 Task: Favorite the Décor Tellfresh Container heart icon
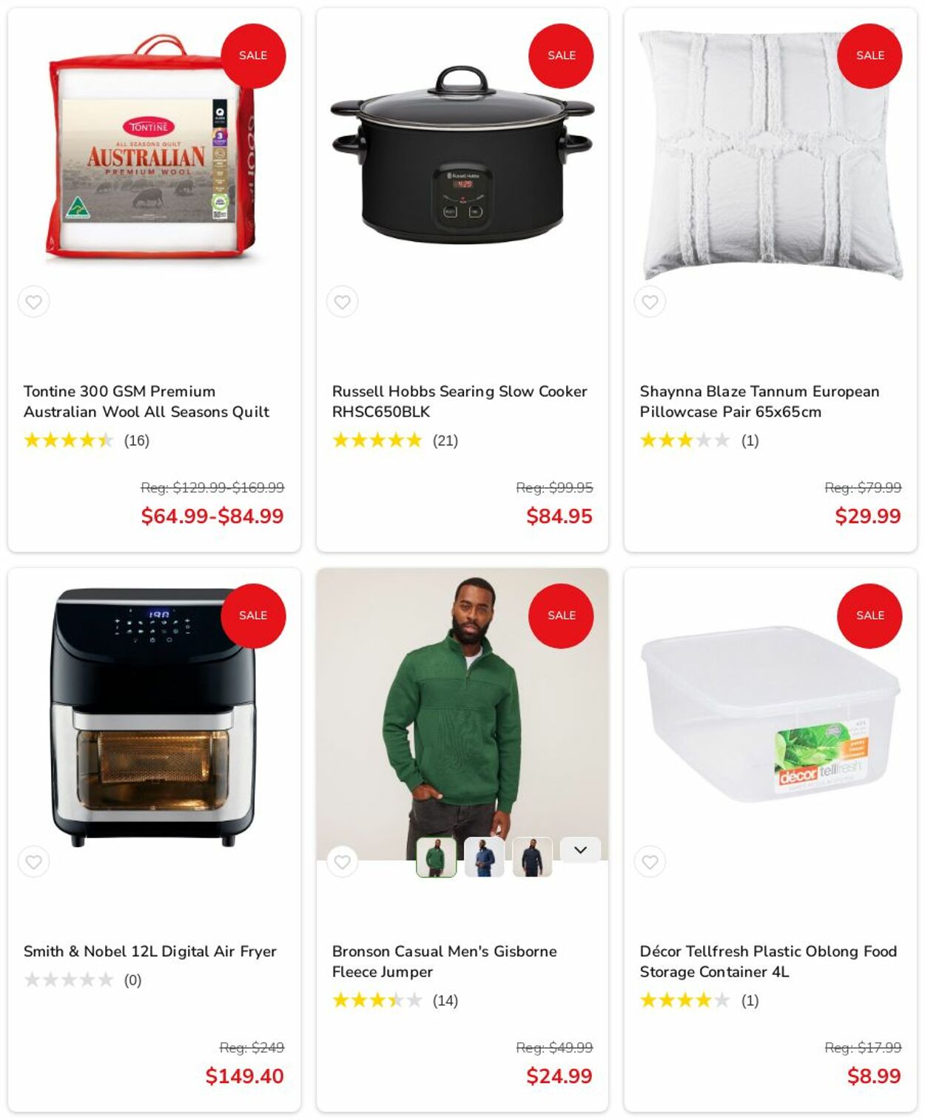pyautogui.click(x=650, y=862)
